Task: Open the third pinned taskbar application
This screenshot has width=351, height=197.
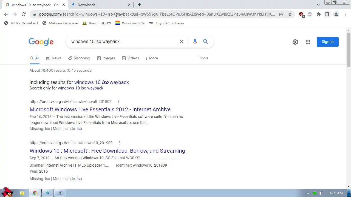Action: click(47, 193)
